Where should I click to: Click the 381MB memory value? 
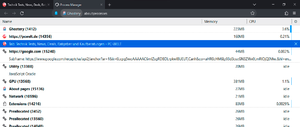239,81
